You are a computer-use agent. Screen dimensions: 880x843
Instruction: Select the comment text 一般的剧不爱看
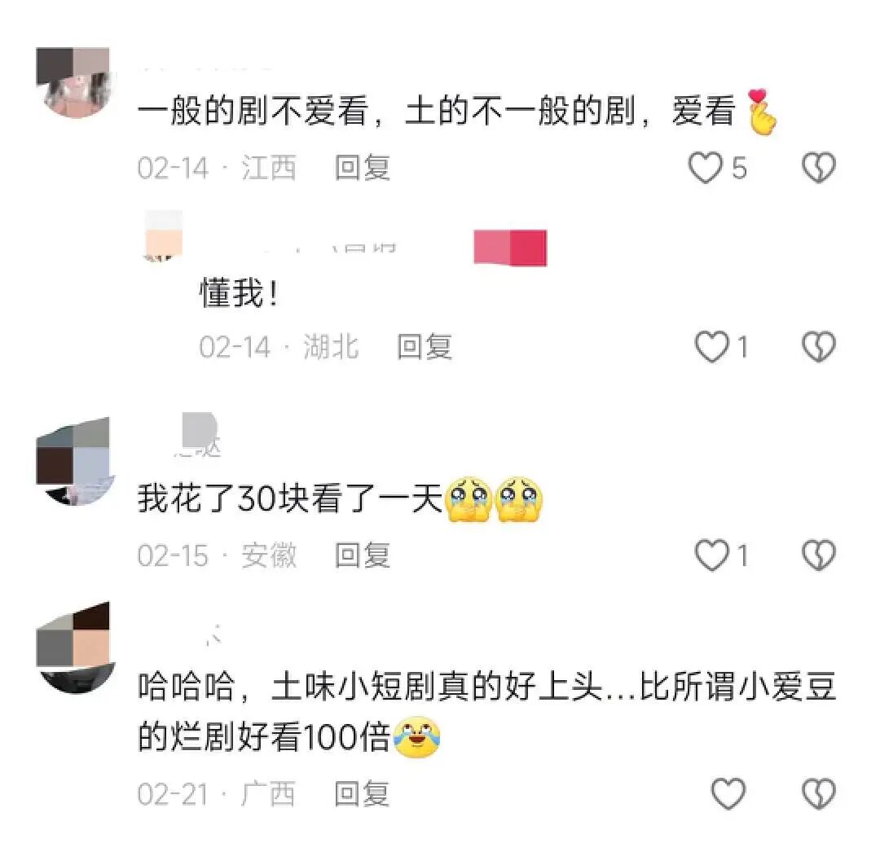253,111
